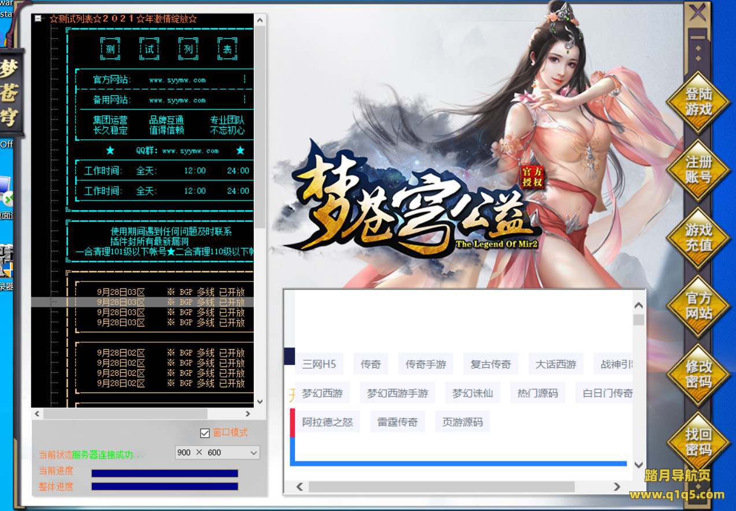Collapse the 测试列表 tree root node

(x=38, y=18)
